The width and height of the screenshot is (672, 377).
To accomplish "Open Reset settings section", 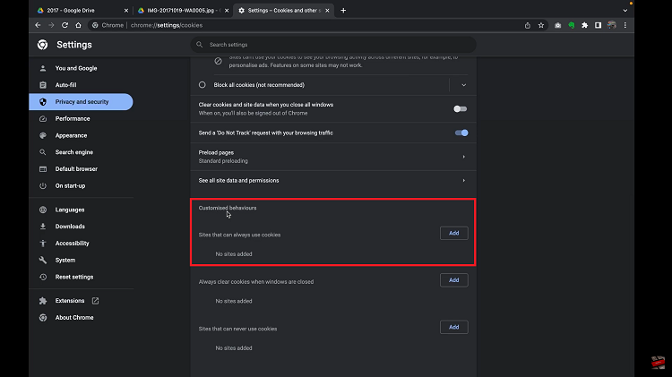I will tap(81, 277).
